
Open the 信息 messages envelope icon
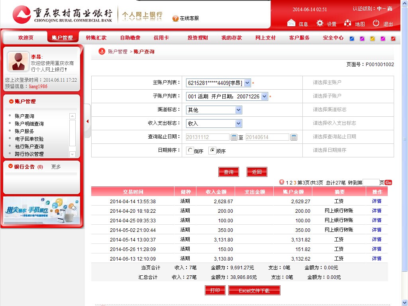pyautogui.click(x=291, y=23)
